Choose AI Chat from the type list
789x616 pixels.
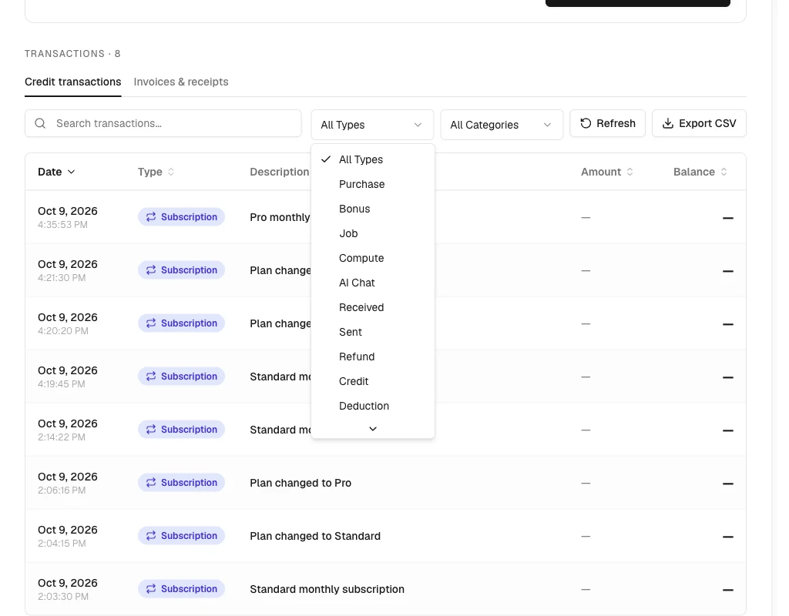tap(372, 283)
